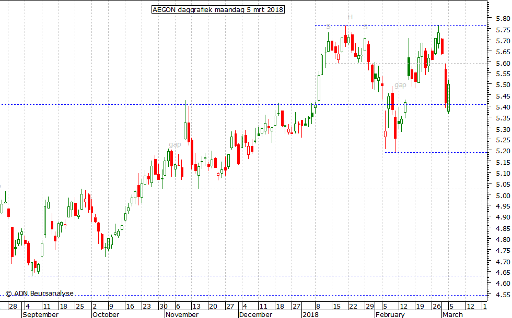Click the date label '22' in January

353,307
